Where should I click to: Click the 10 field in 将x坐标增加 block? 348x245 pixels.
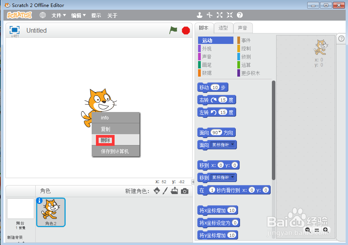click(232, 210)
